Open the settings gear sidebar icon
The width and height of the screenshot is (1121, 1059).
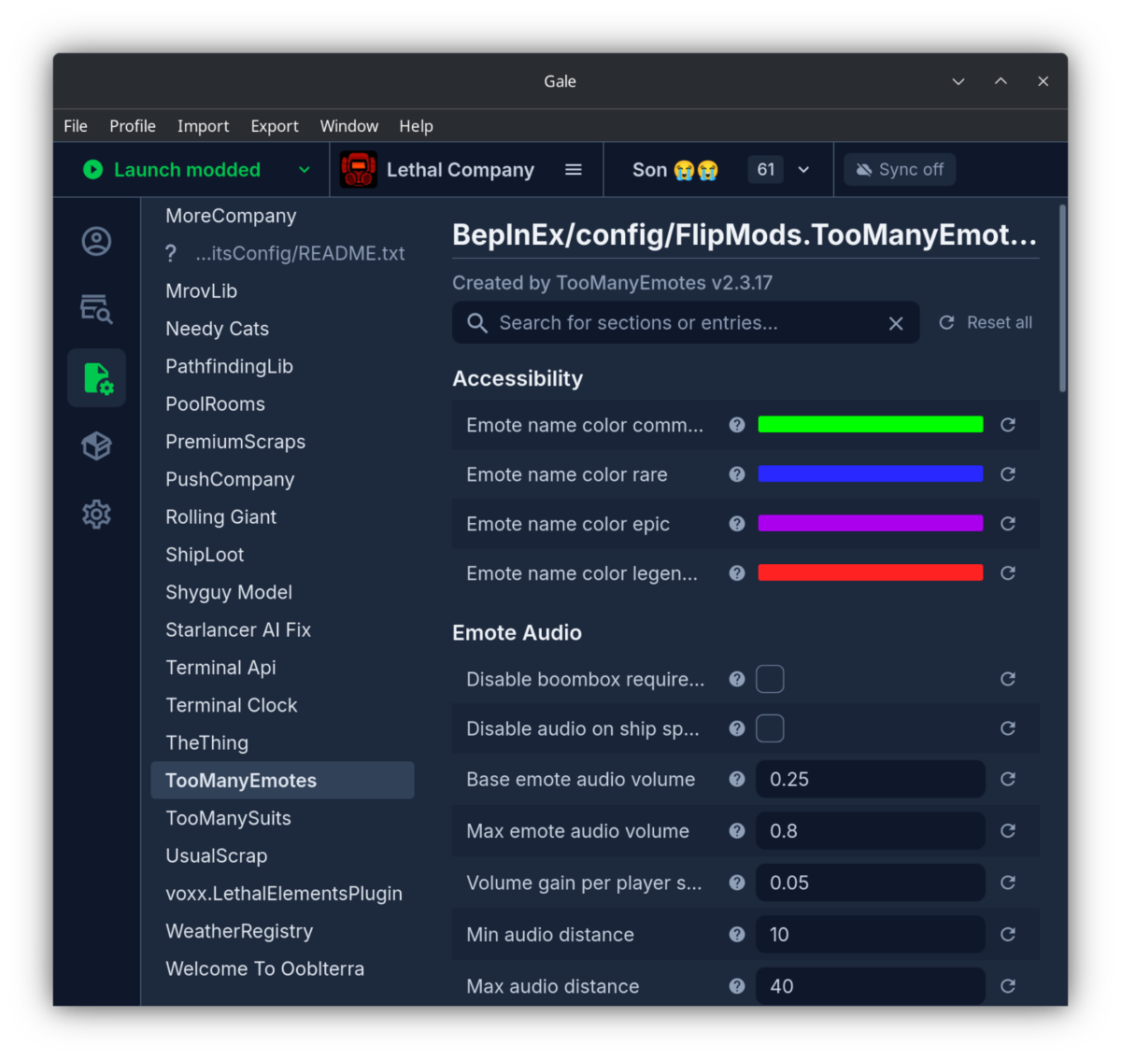(96, 515)
